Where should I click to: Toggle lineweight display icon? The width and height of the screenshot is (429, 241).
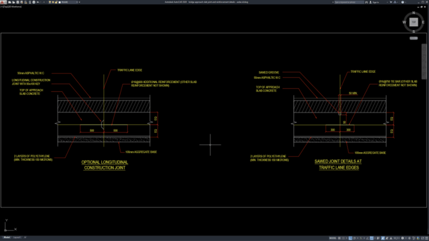pyautogui.click(x=378, y=238)
